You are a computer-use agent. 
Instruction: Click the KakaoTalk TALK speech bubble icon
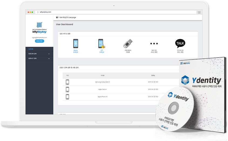point(180,43)
